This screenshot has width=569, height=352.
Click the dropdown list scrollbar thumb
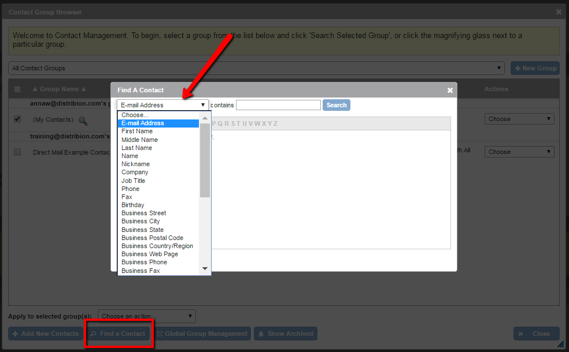click(205, 160)
